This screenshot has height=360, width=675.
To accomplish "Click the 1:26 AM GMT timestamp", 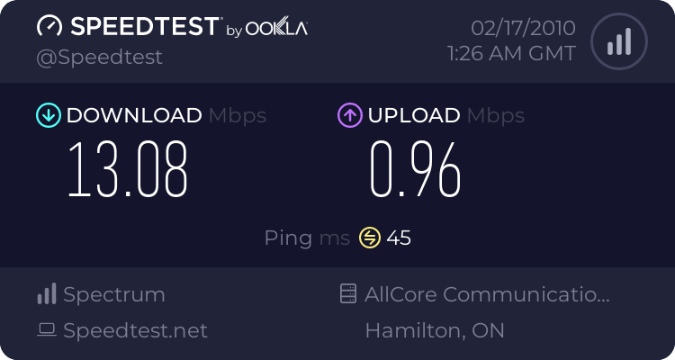I will pos(511,54).
